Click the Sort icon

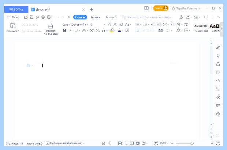coord(172,25)
